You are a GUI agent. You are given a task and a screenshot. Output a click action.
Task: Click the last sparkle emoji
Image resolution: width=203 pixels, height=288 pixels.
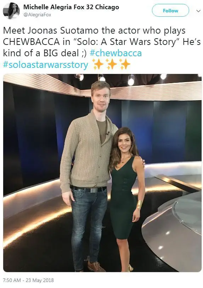click(124, 64)
